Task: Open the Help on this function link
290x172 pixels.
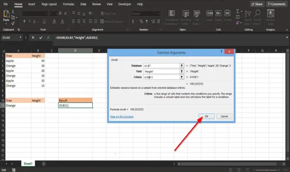Action: (x=122, y=117)
